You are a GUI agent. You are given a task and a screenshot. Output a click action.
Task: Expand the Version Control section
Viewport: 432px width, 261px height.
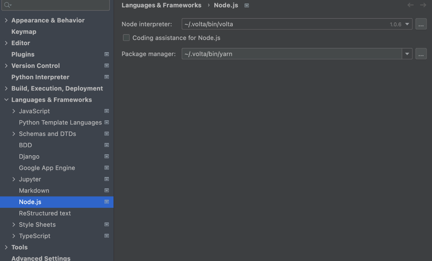(6, 66)
